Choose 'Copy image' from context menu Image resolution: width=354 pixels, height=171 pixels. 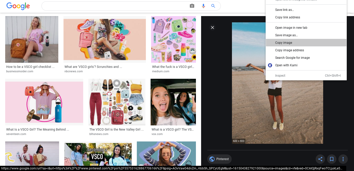click(306, 43)
